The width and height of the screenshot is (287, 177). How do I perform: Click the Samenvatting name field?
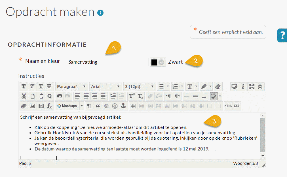coord(108,62)
